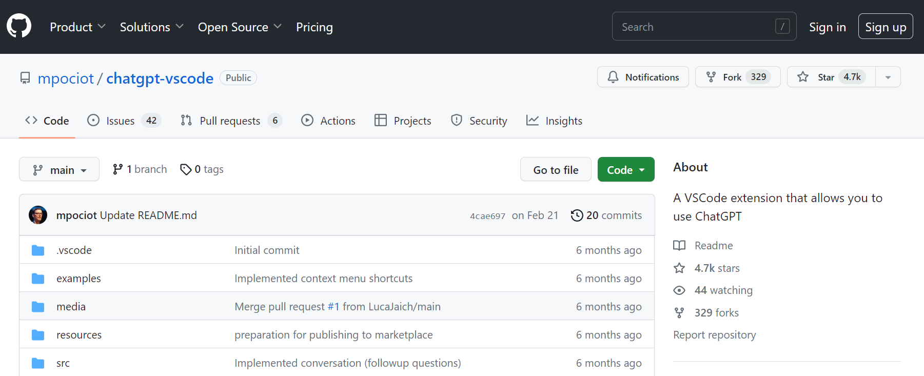
Task: Open the Update README.md commit message
Action: point(148,215)
